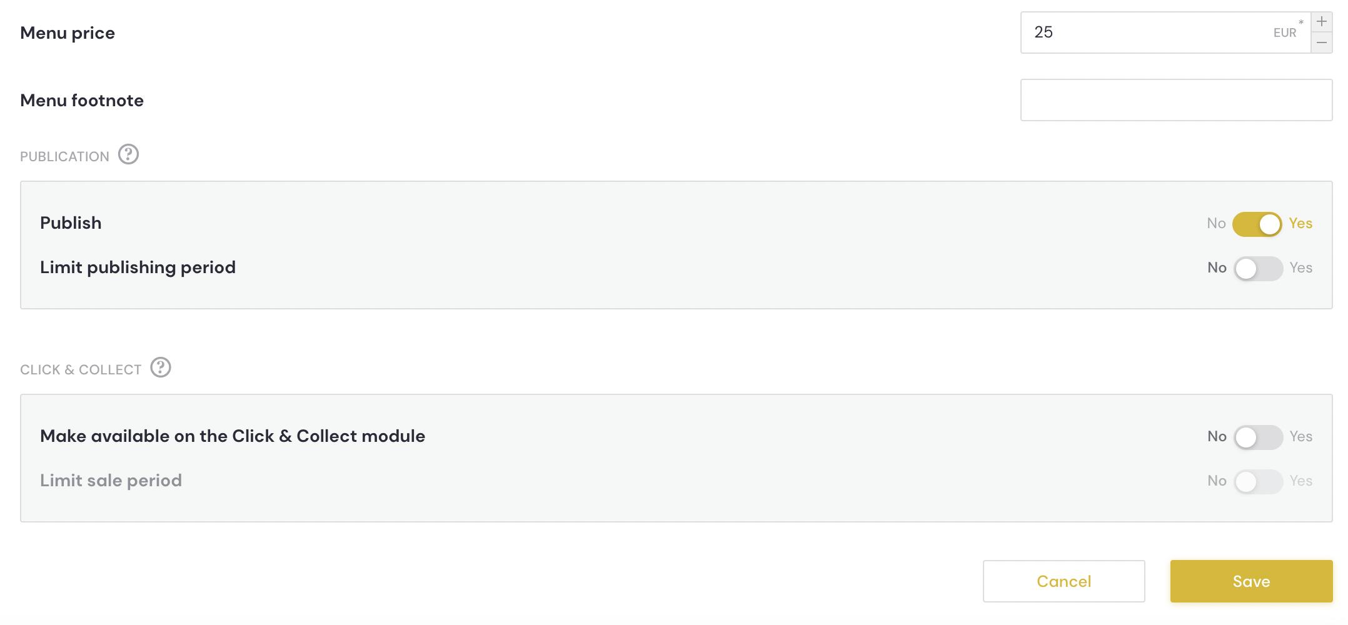Image resolution: width=1348 pixels, height=625 pixels.
Task: Open the Click & Collect help icon
Action: point(161,367)
